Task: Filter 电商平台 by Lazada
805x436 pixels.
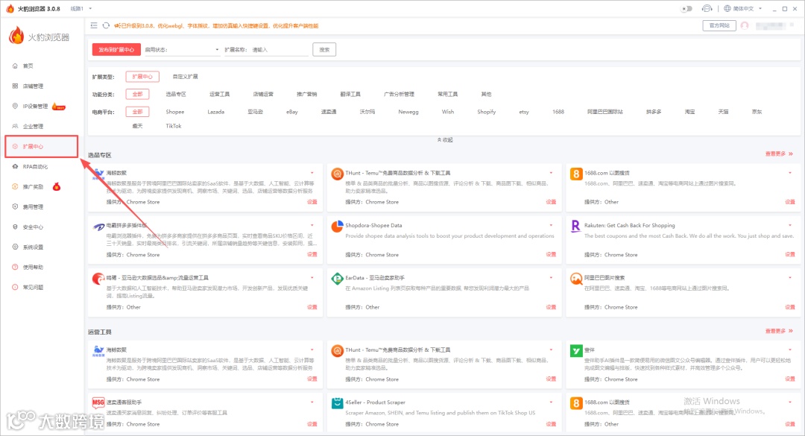Action: (215, 112)
